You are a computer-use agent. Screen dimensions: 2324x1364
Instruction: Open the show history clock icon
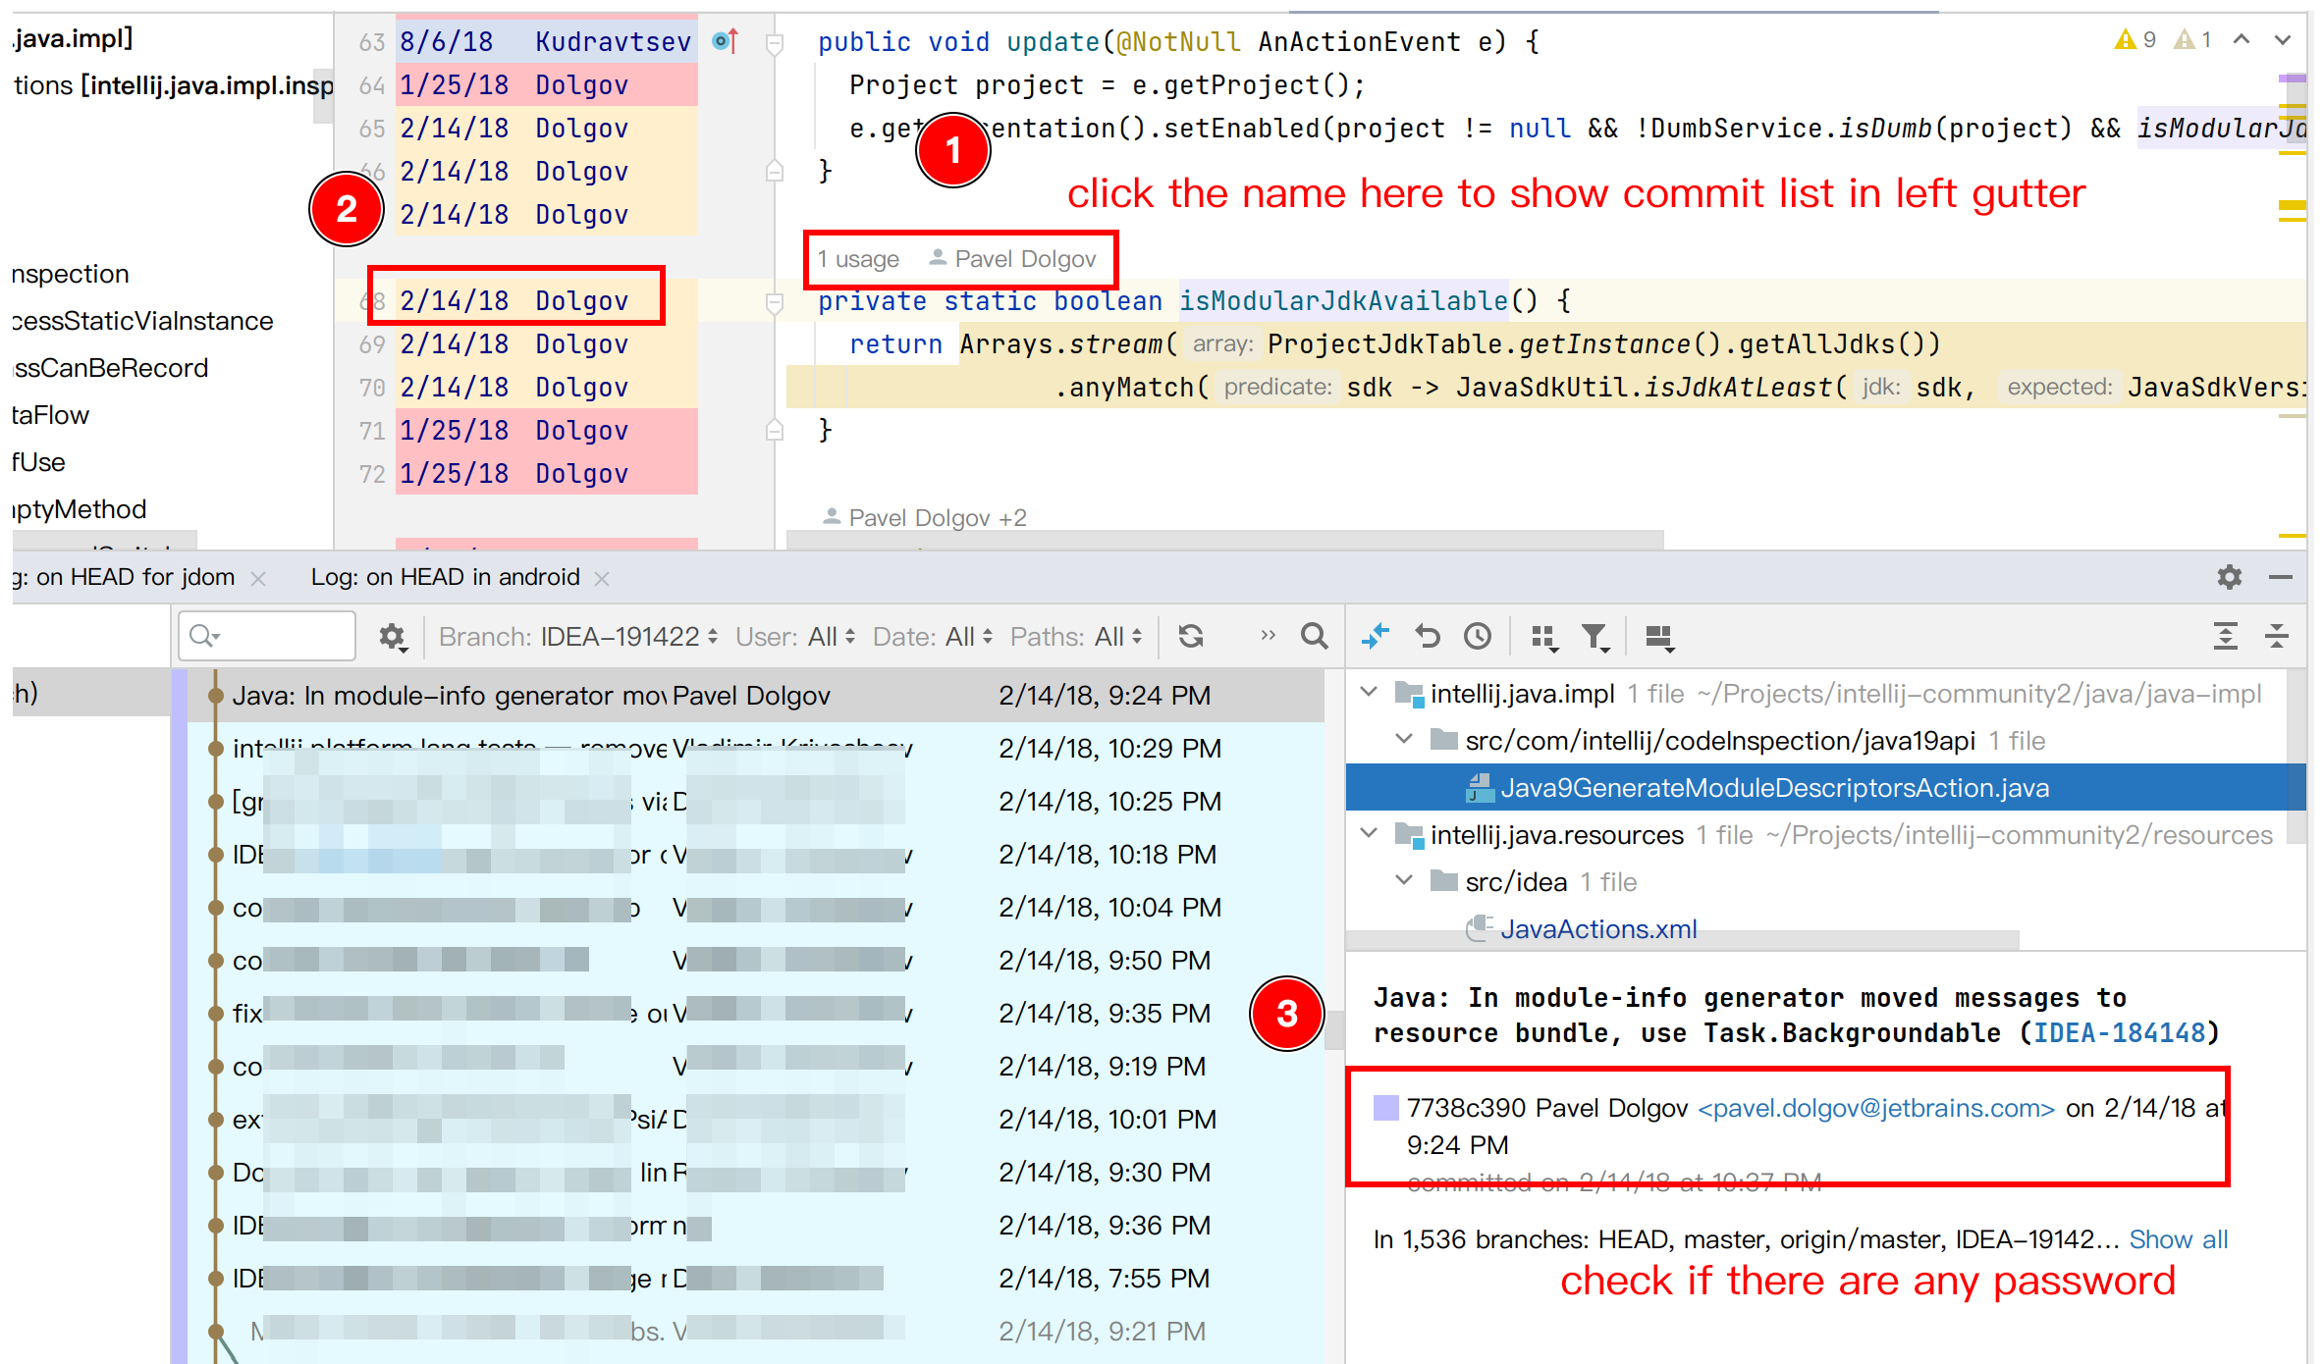[1478, 637]
